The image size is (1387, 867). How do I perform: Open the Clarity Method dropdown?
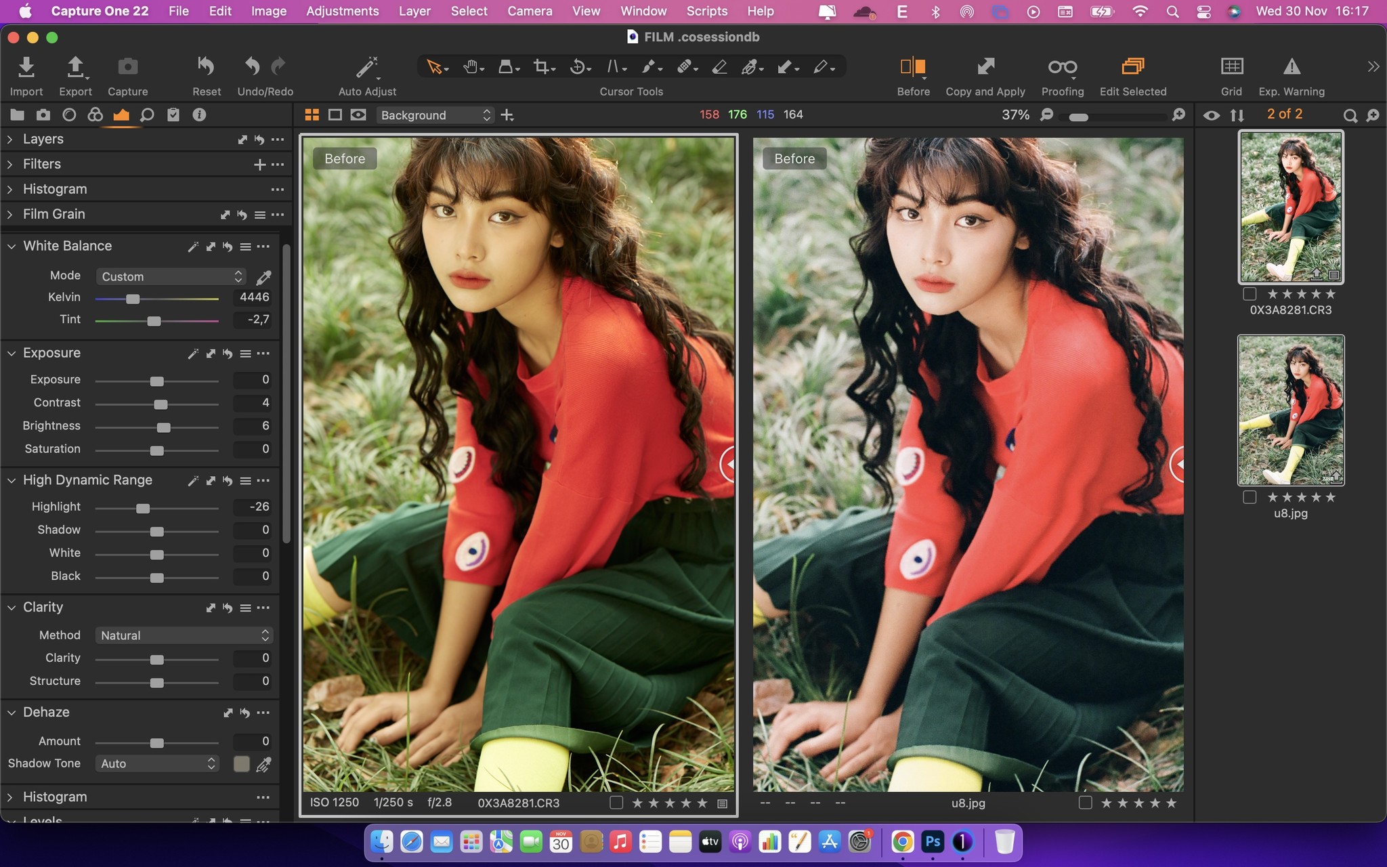[x=184, y=635]
